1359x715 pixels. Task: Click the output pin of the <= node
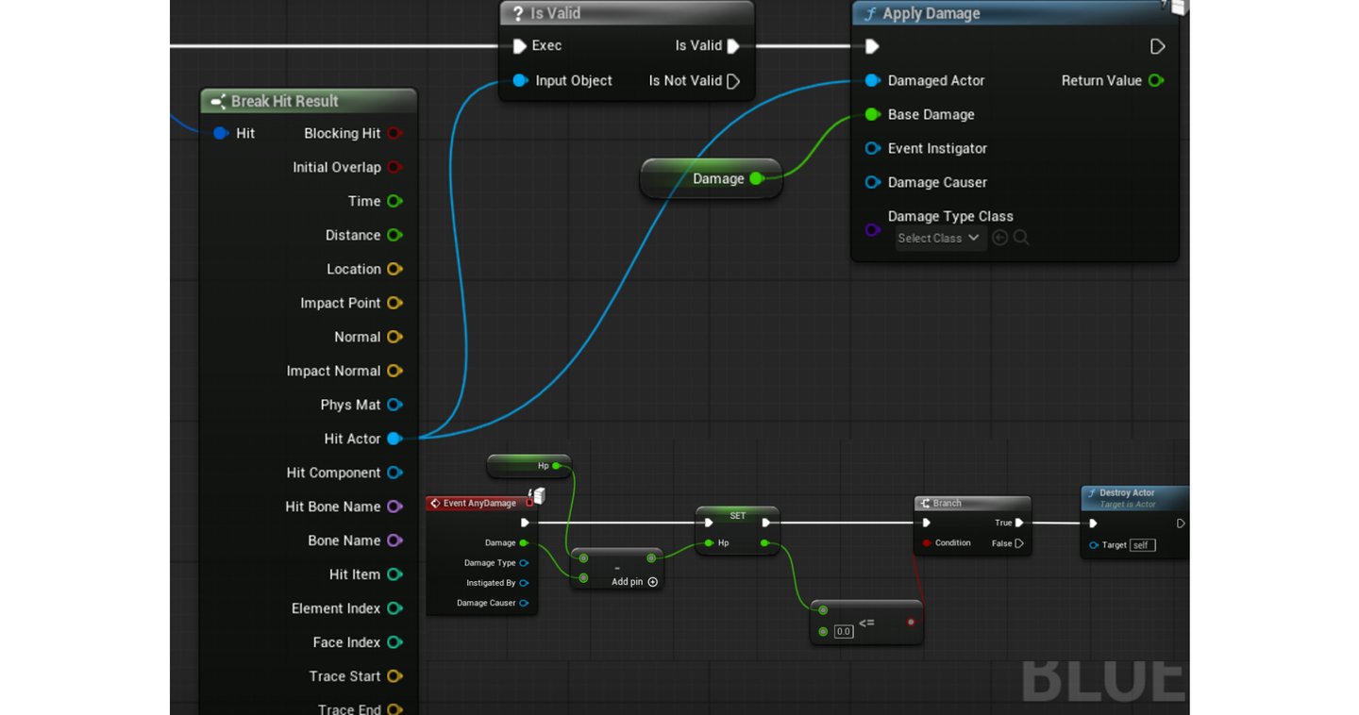point(911,622)
